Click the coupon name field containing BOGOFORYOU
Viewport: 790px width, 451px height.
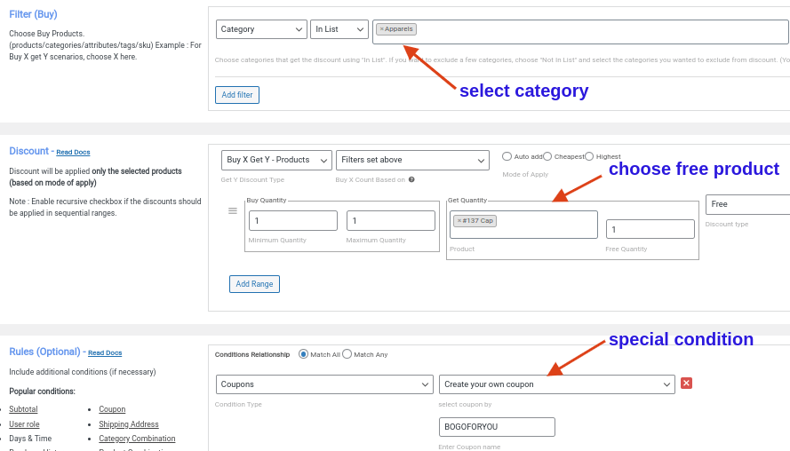click(x=497, y=427)
